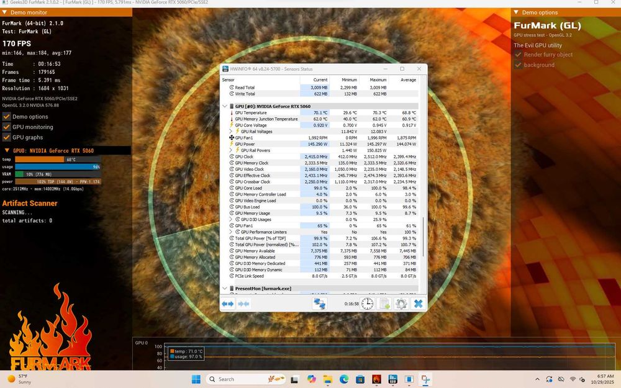Click the weather widget showing 57°F

pyautogui.click(x=20, y=379)
